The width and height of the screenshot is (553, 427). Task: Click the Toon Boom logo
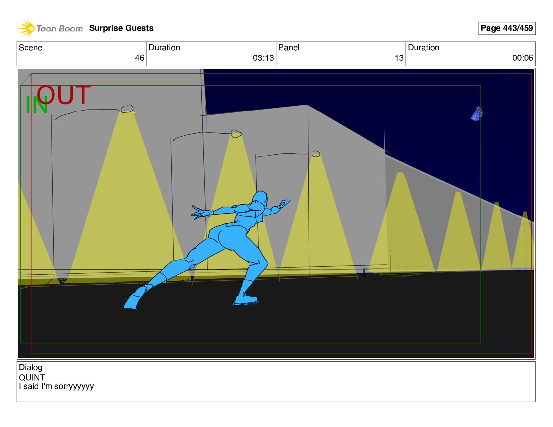50,28
